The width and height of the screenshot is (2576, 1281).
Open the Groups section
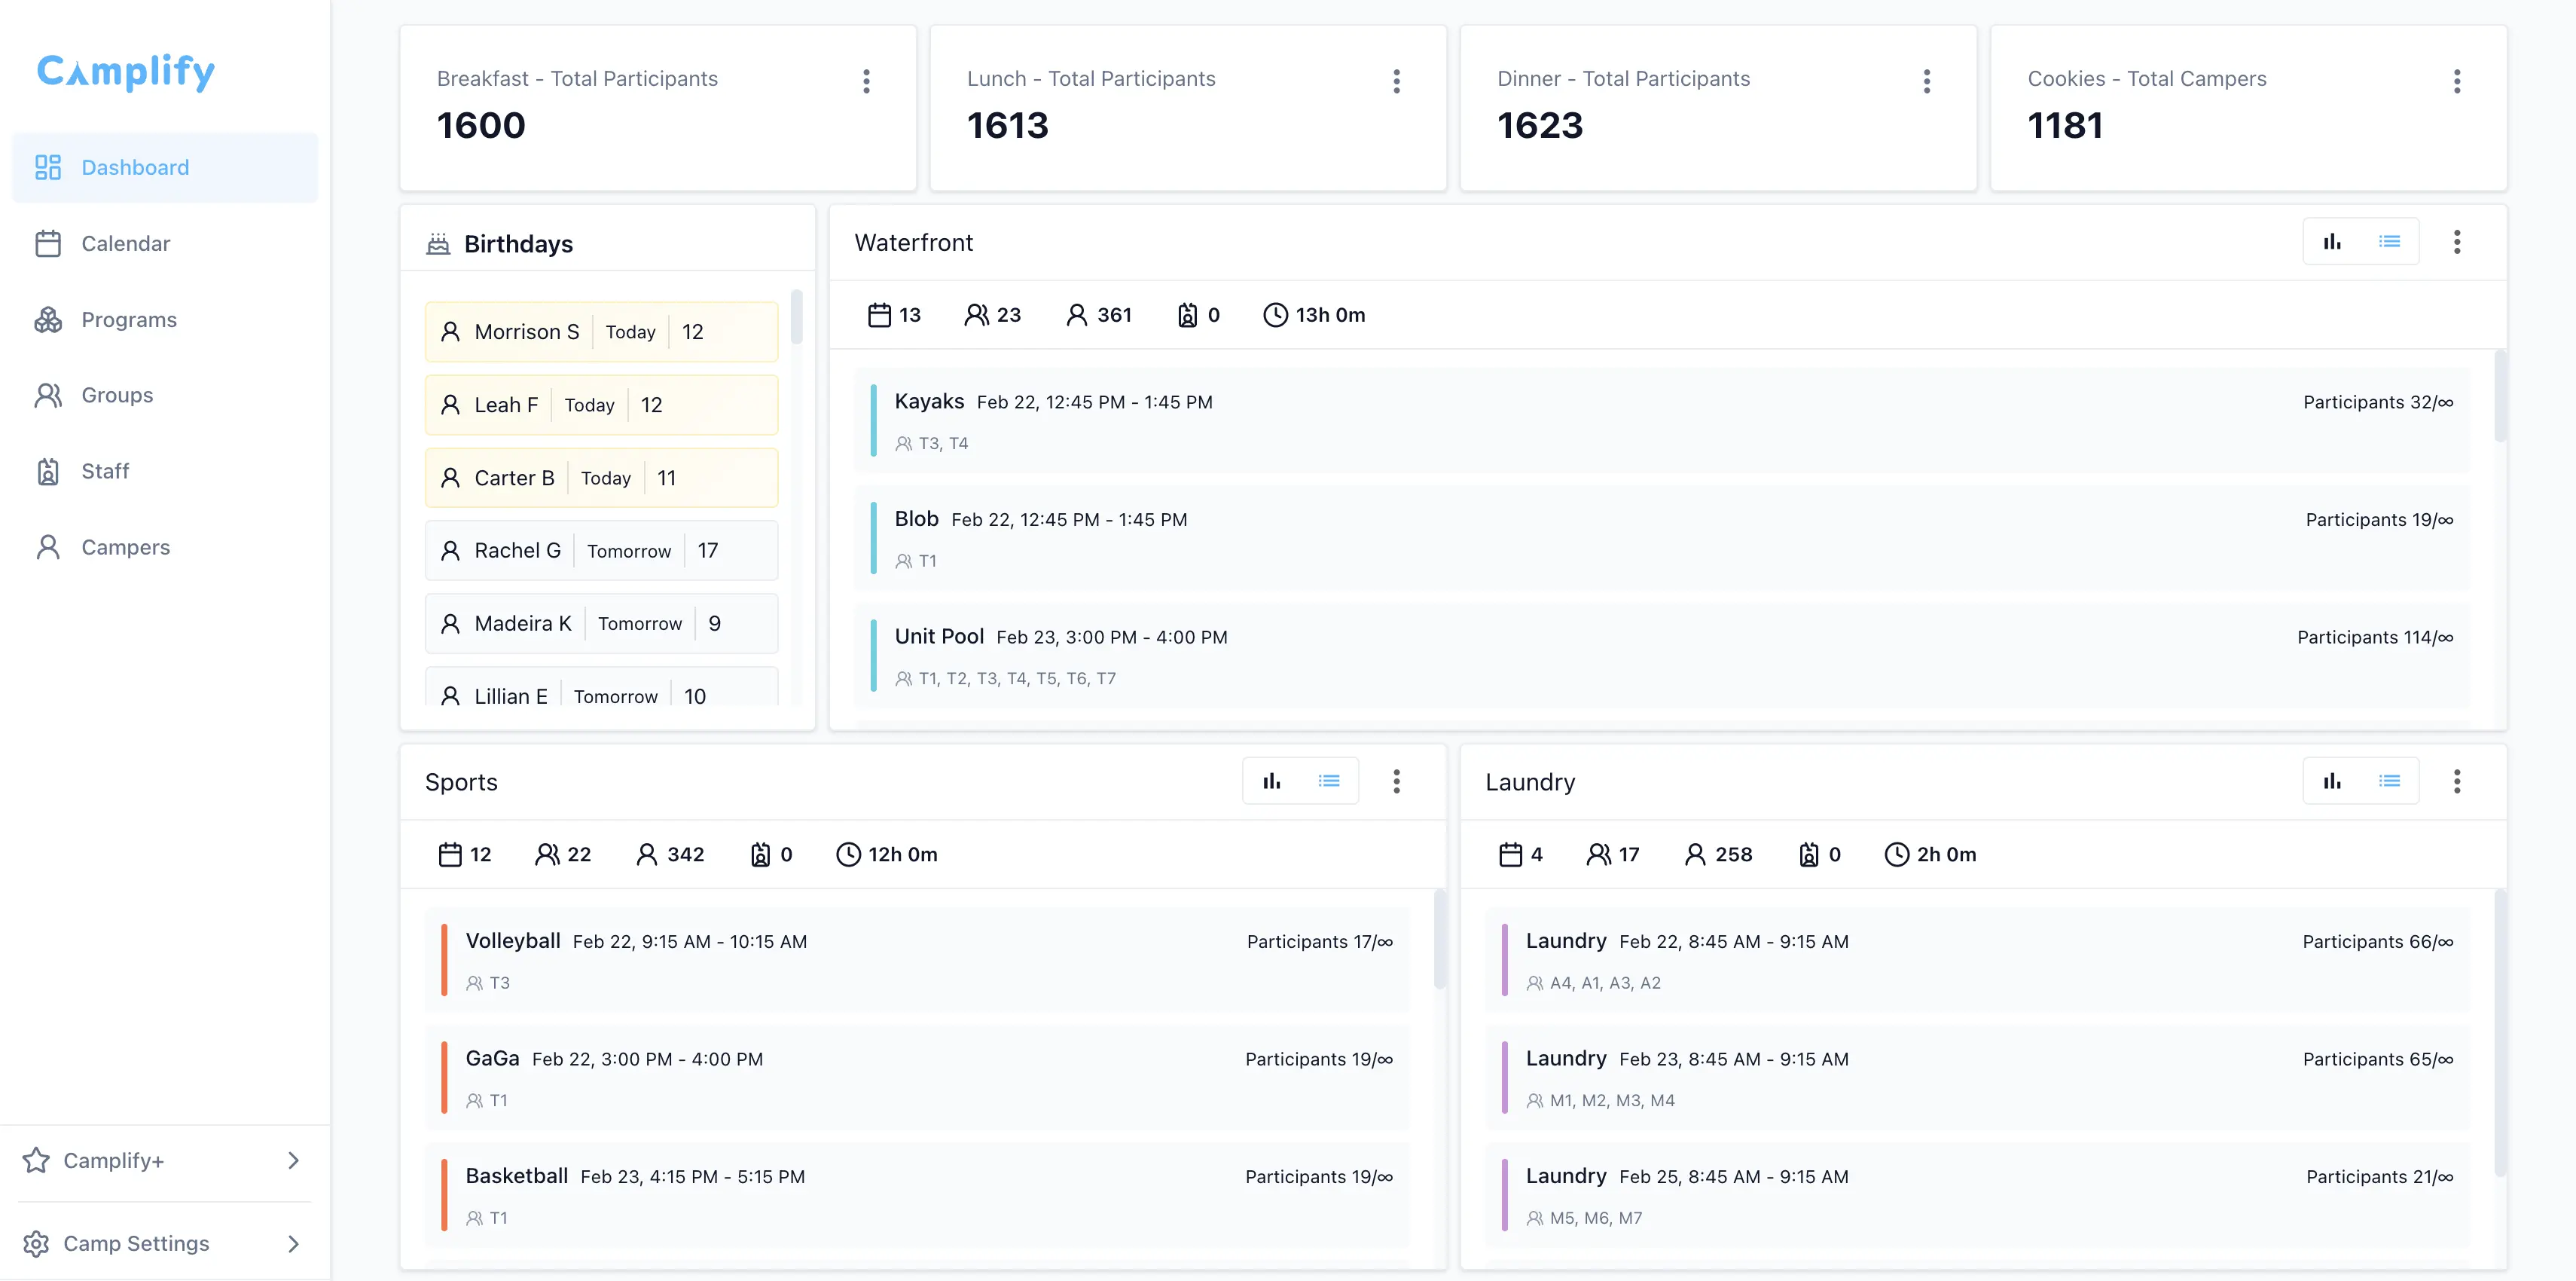pos(117,394)
